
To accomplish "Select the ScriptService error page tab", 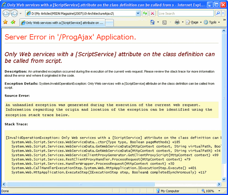I will pyautogui.click(x=62, y=23).
